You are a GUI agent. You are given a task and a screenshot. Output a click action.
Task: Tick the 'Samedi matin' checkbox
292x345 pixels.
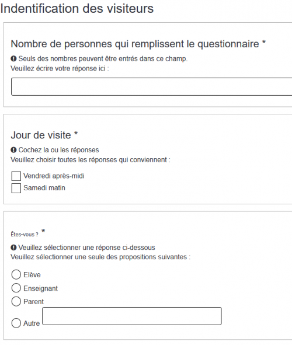(16, 188)
